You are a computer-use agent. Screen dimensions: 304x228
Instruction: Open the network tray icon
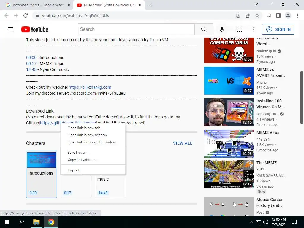[259, 222]
